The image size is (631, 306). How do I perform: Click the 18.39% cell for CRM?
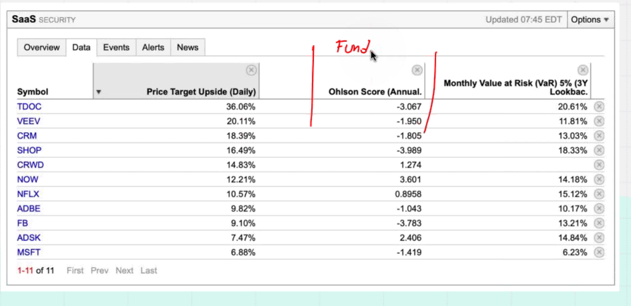pos(242,135)
